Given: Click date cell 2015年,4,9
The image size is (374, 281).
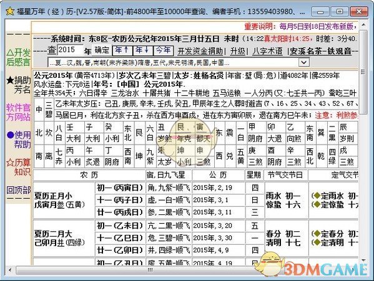Looking at the screenshot, I should tap(219, 250).
